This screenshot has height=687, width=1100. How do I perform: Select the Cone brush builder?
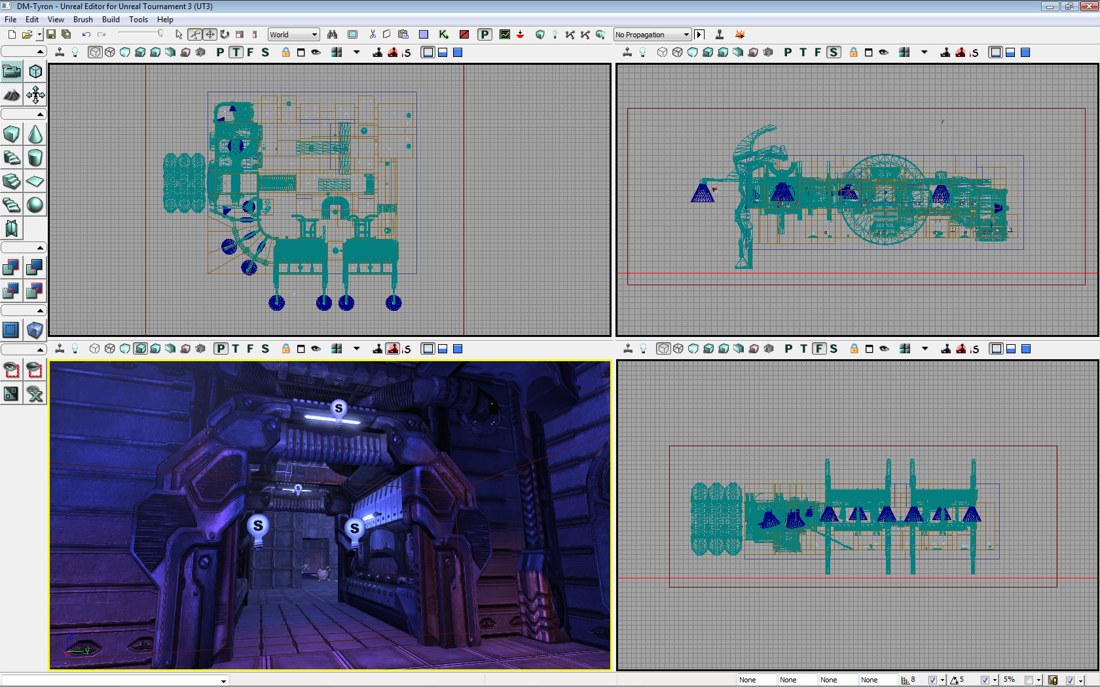click(35, 134)
